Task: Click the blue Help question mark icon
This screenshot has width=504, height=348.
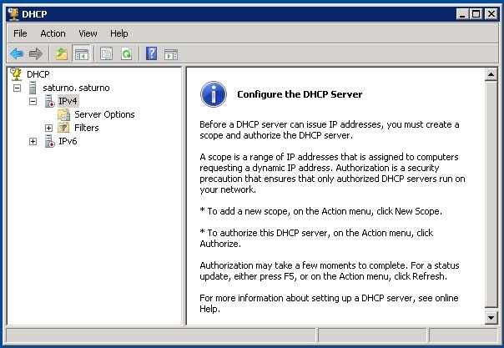Action: point(152,54)
